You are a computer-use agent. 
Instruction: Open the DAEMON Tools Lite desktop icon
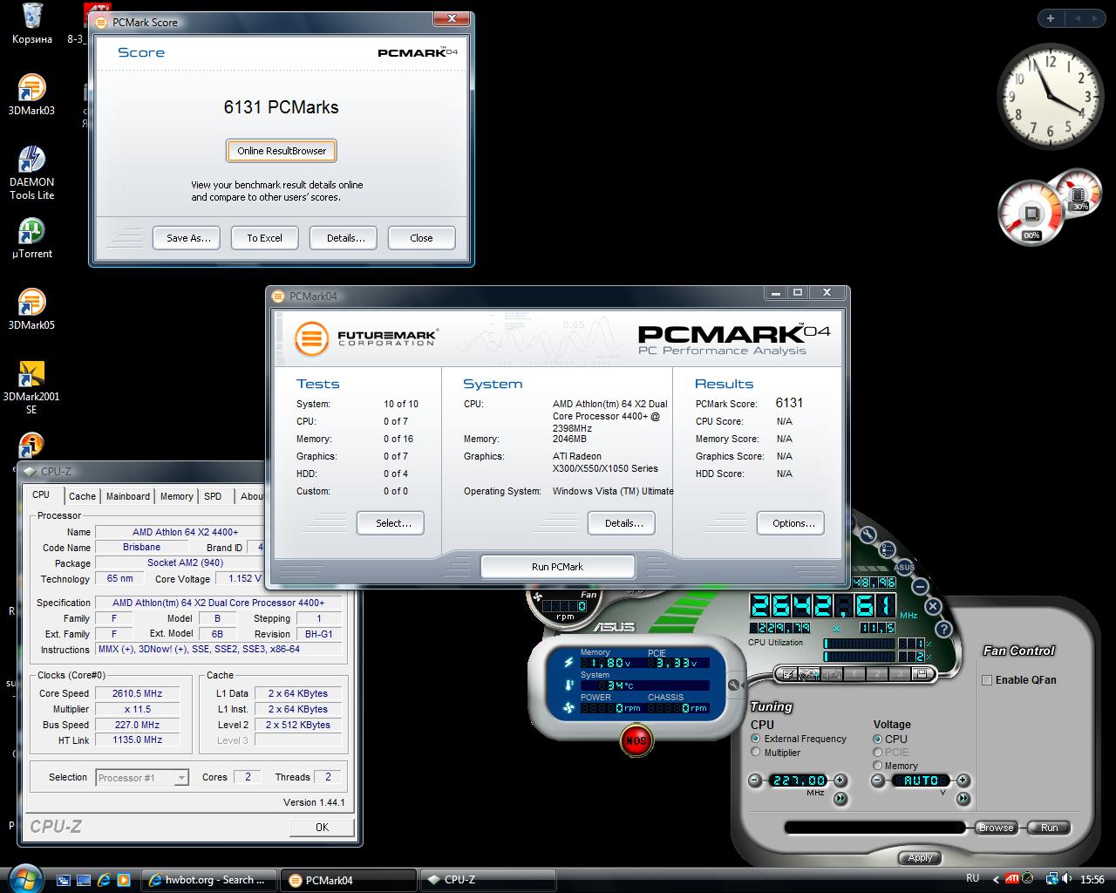tap(31, 173)
